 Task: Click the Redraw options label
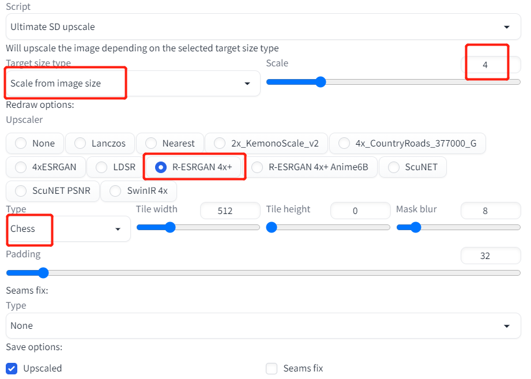coord(40,104)
